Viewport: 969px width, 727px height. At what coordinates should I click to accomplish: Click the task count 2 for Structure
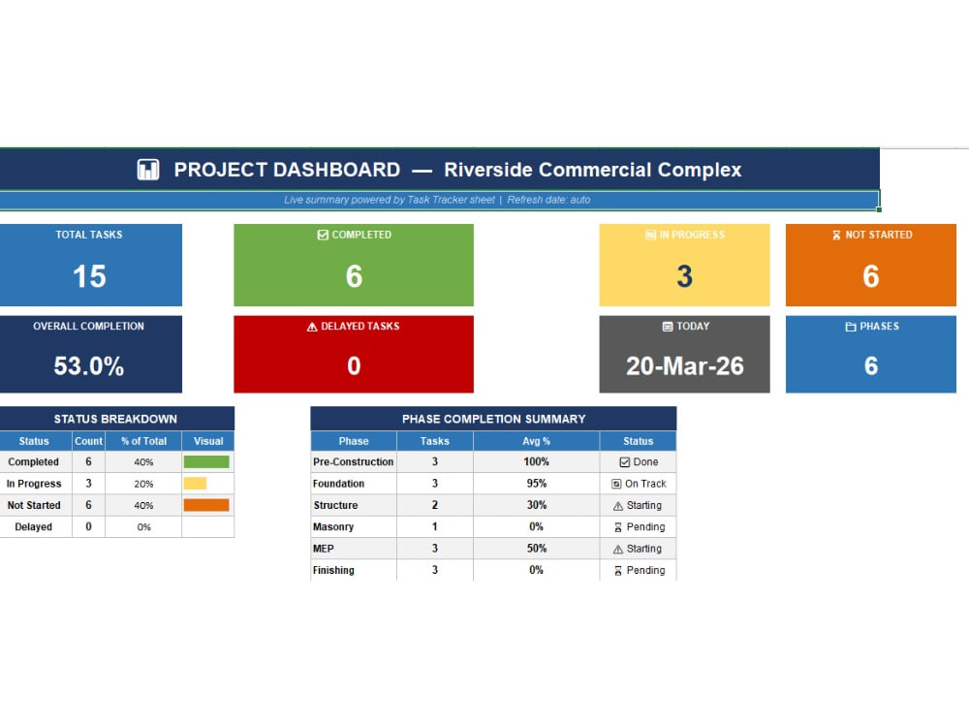click(x=435, y=505)
